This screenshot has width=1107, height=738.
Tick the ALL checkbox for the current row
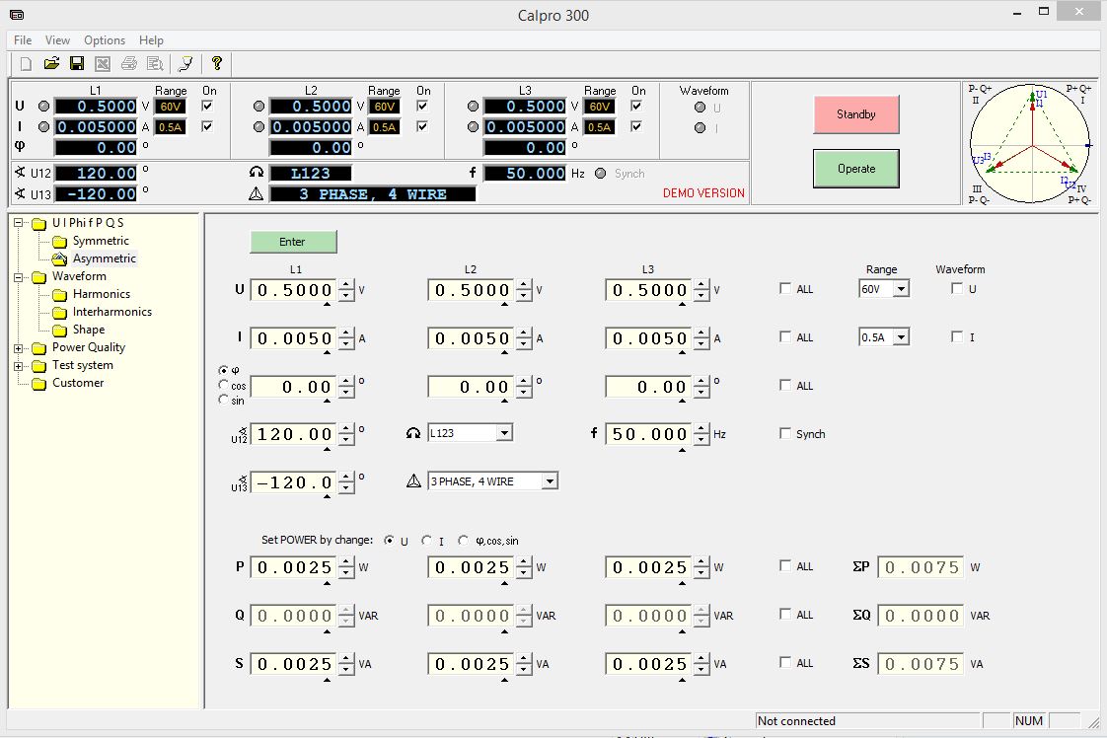pos(785,336)
